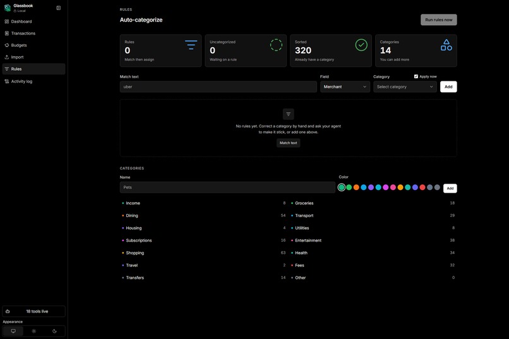
Task: Click the 'You can add more' caption
Action: pyautogui.click(x=395, y=60)
